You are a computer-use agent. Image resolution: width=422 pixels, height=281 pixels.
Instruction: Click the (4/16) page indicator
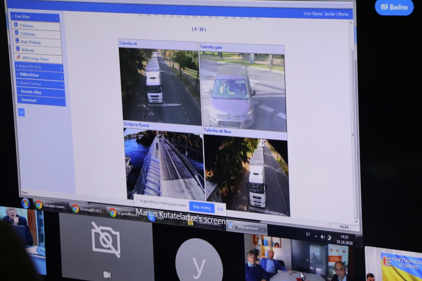tap(199, 29)
